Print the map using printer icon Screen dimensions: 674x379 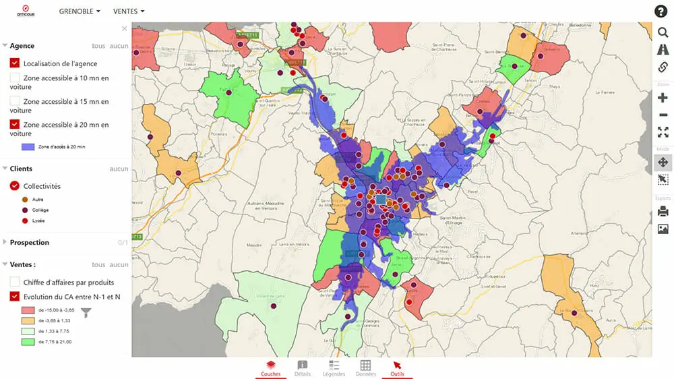663,212
